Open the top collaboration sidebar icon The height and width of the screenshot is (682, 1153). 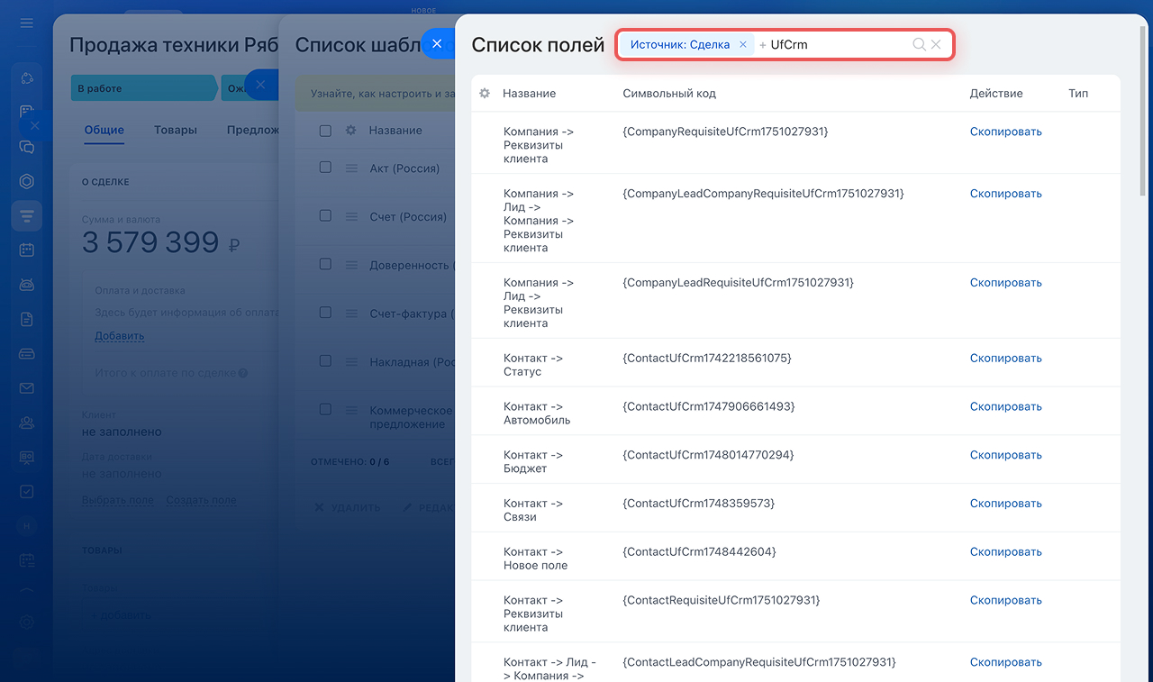26,77
